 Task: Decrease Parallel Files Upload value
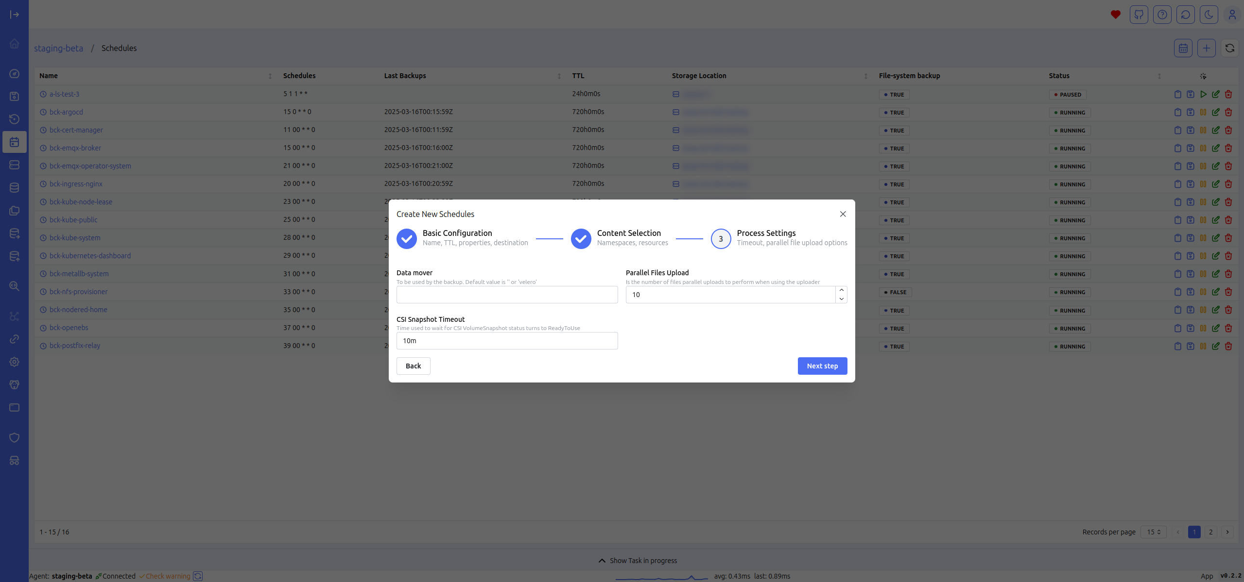pyautogui.click(x=842, y=299)
